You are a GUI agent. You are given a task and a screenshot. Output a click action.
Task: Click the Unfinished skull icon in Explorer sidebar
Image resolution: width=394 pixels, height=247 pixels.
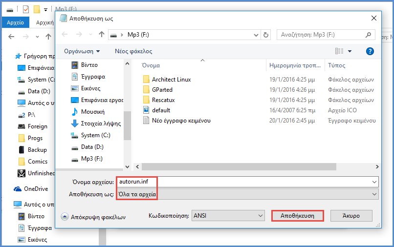(x=22, y=173)
